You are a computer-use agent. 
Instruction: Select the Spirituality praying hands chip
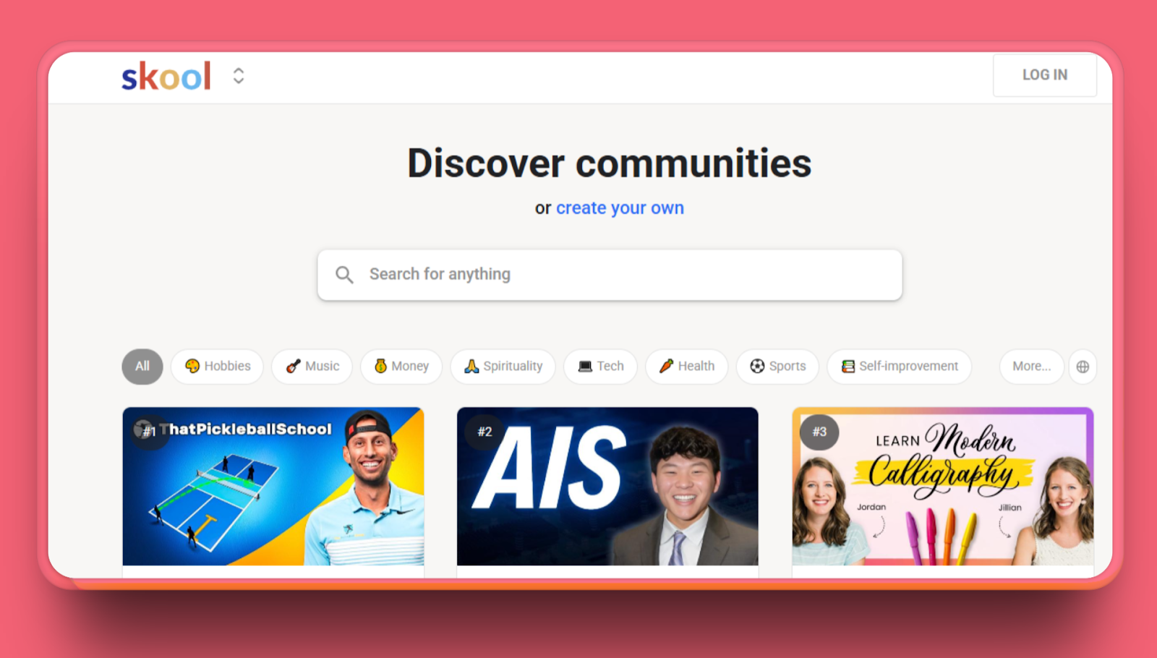(503, 367)
